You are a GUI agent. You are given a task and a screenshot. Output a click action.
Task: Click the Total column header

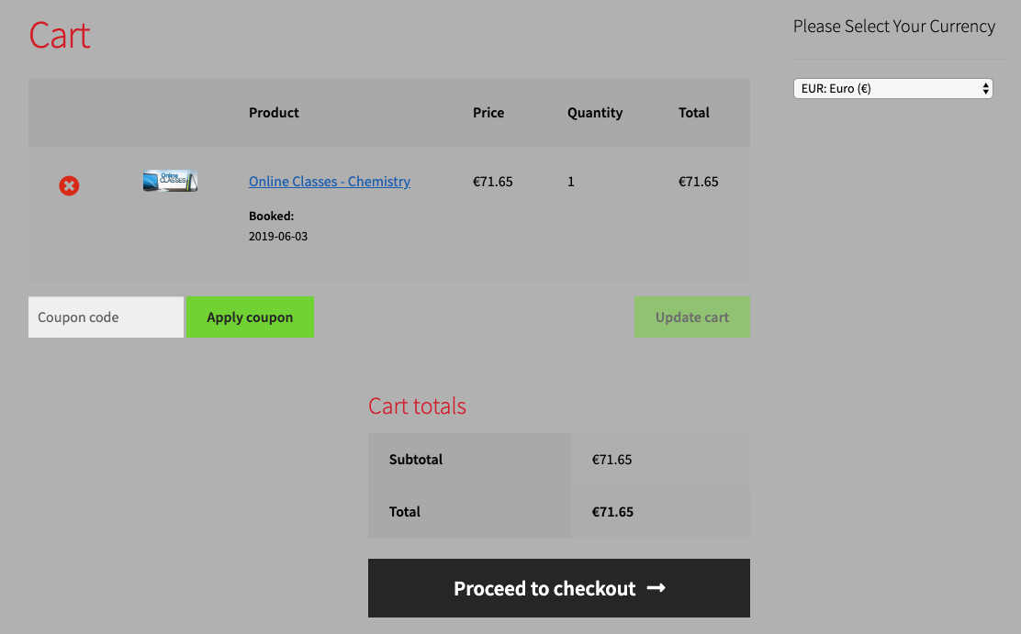coord(694,113)
